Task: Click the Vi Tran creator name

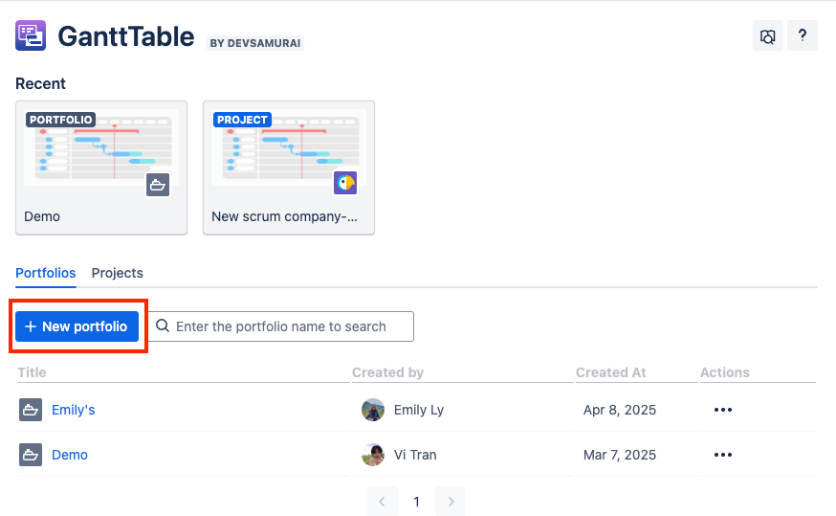Action: tap(415, 455)
